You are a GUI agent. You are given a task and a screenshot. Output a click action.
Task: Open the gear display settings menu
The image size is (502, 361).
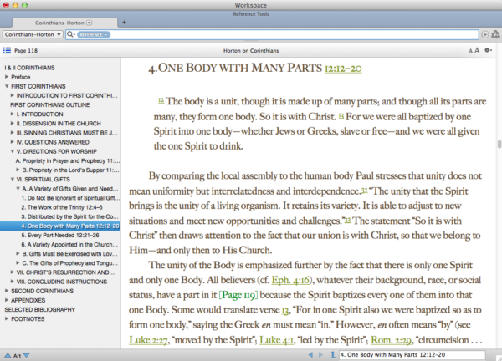(x=488, y=50)
